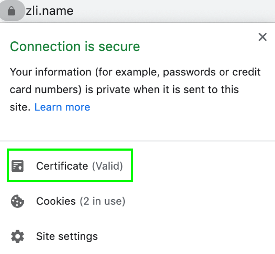The height and width of the screenshot is (254, 275).
Task: Click the cookie icon
Action: (17, 201)
